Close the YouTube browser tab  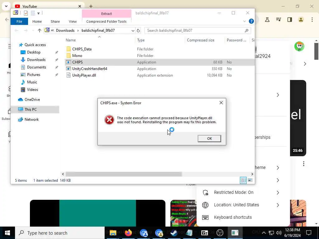point(80,6)
